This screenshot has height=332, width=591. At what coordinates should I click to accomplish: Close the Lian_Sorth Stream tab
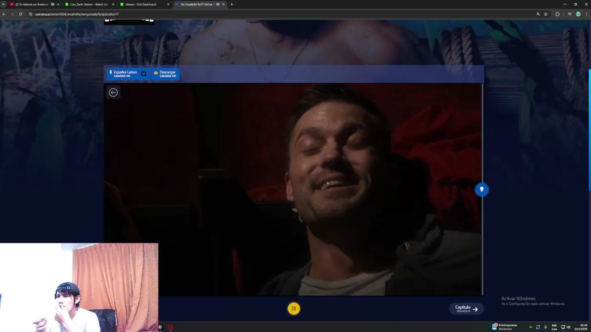tap(113, 4)
